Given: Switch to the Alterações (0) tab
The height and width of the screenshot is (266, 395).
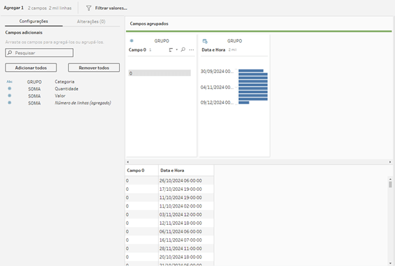Looking at the screenshot, I should (91, 22).
